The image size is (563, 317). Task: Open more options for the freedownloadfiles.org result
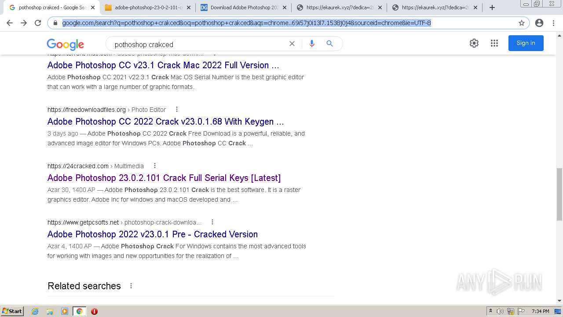tap(177, 109)
